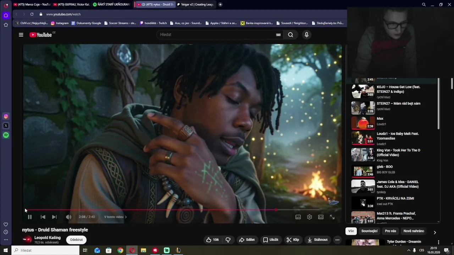The width and height of the screenshot is (454, 255).
Task: Open the 'Dokumenty Google' bookmark
Action: point(86,23)
